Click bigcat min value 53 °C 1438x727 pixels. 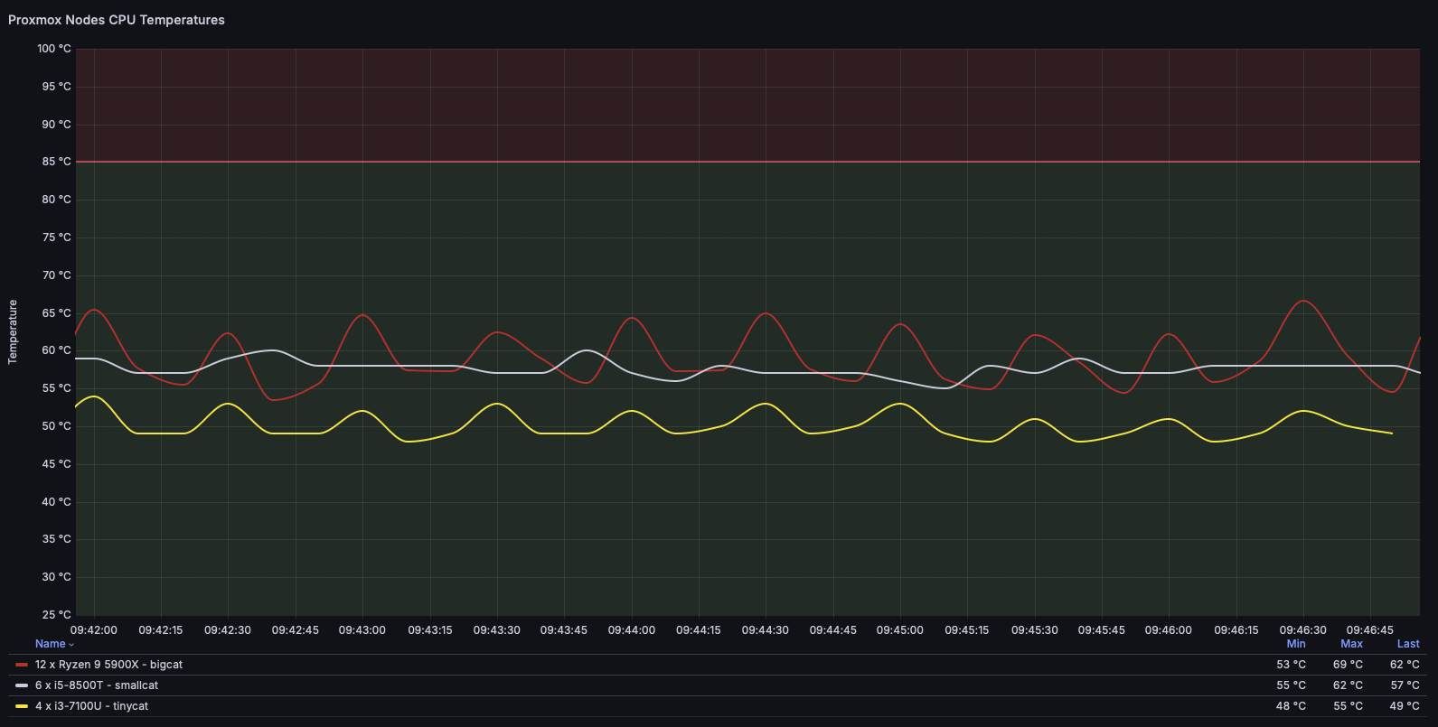(x=1291, y=665)
